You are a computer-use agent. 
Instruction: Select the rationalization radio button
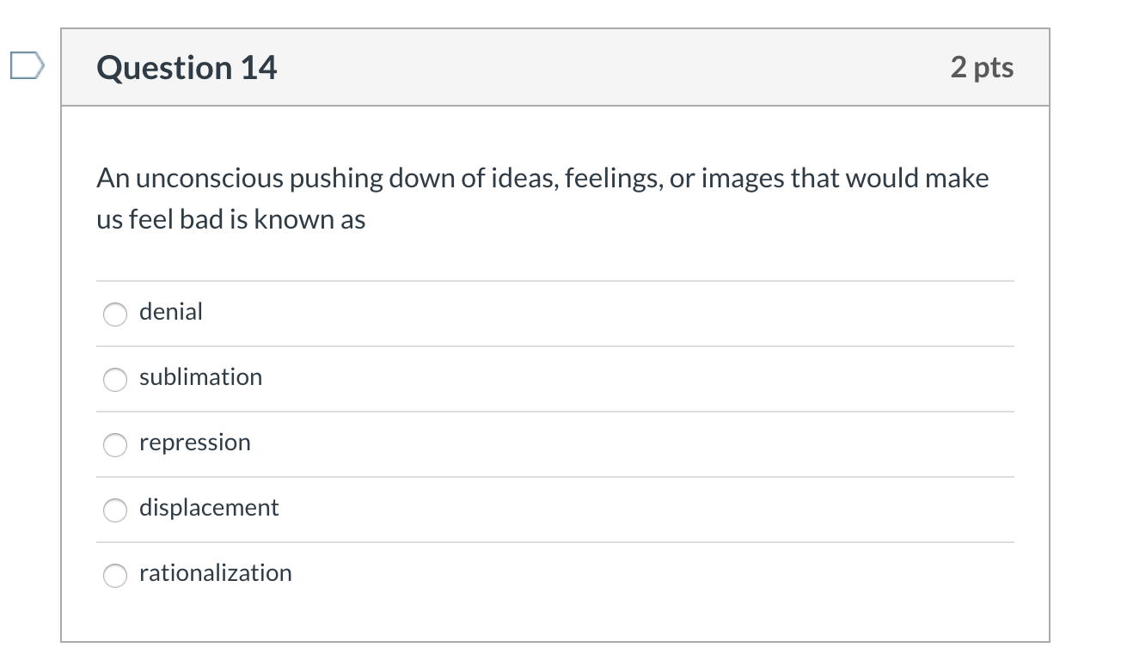coord(115,576)
